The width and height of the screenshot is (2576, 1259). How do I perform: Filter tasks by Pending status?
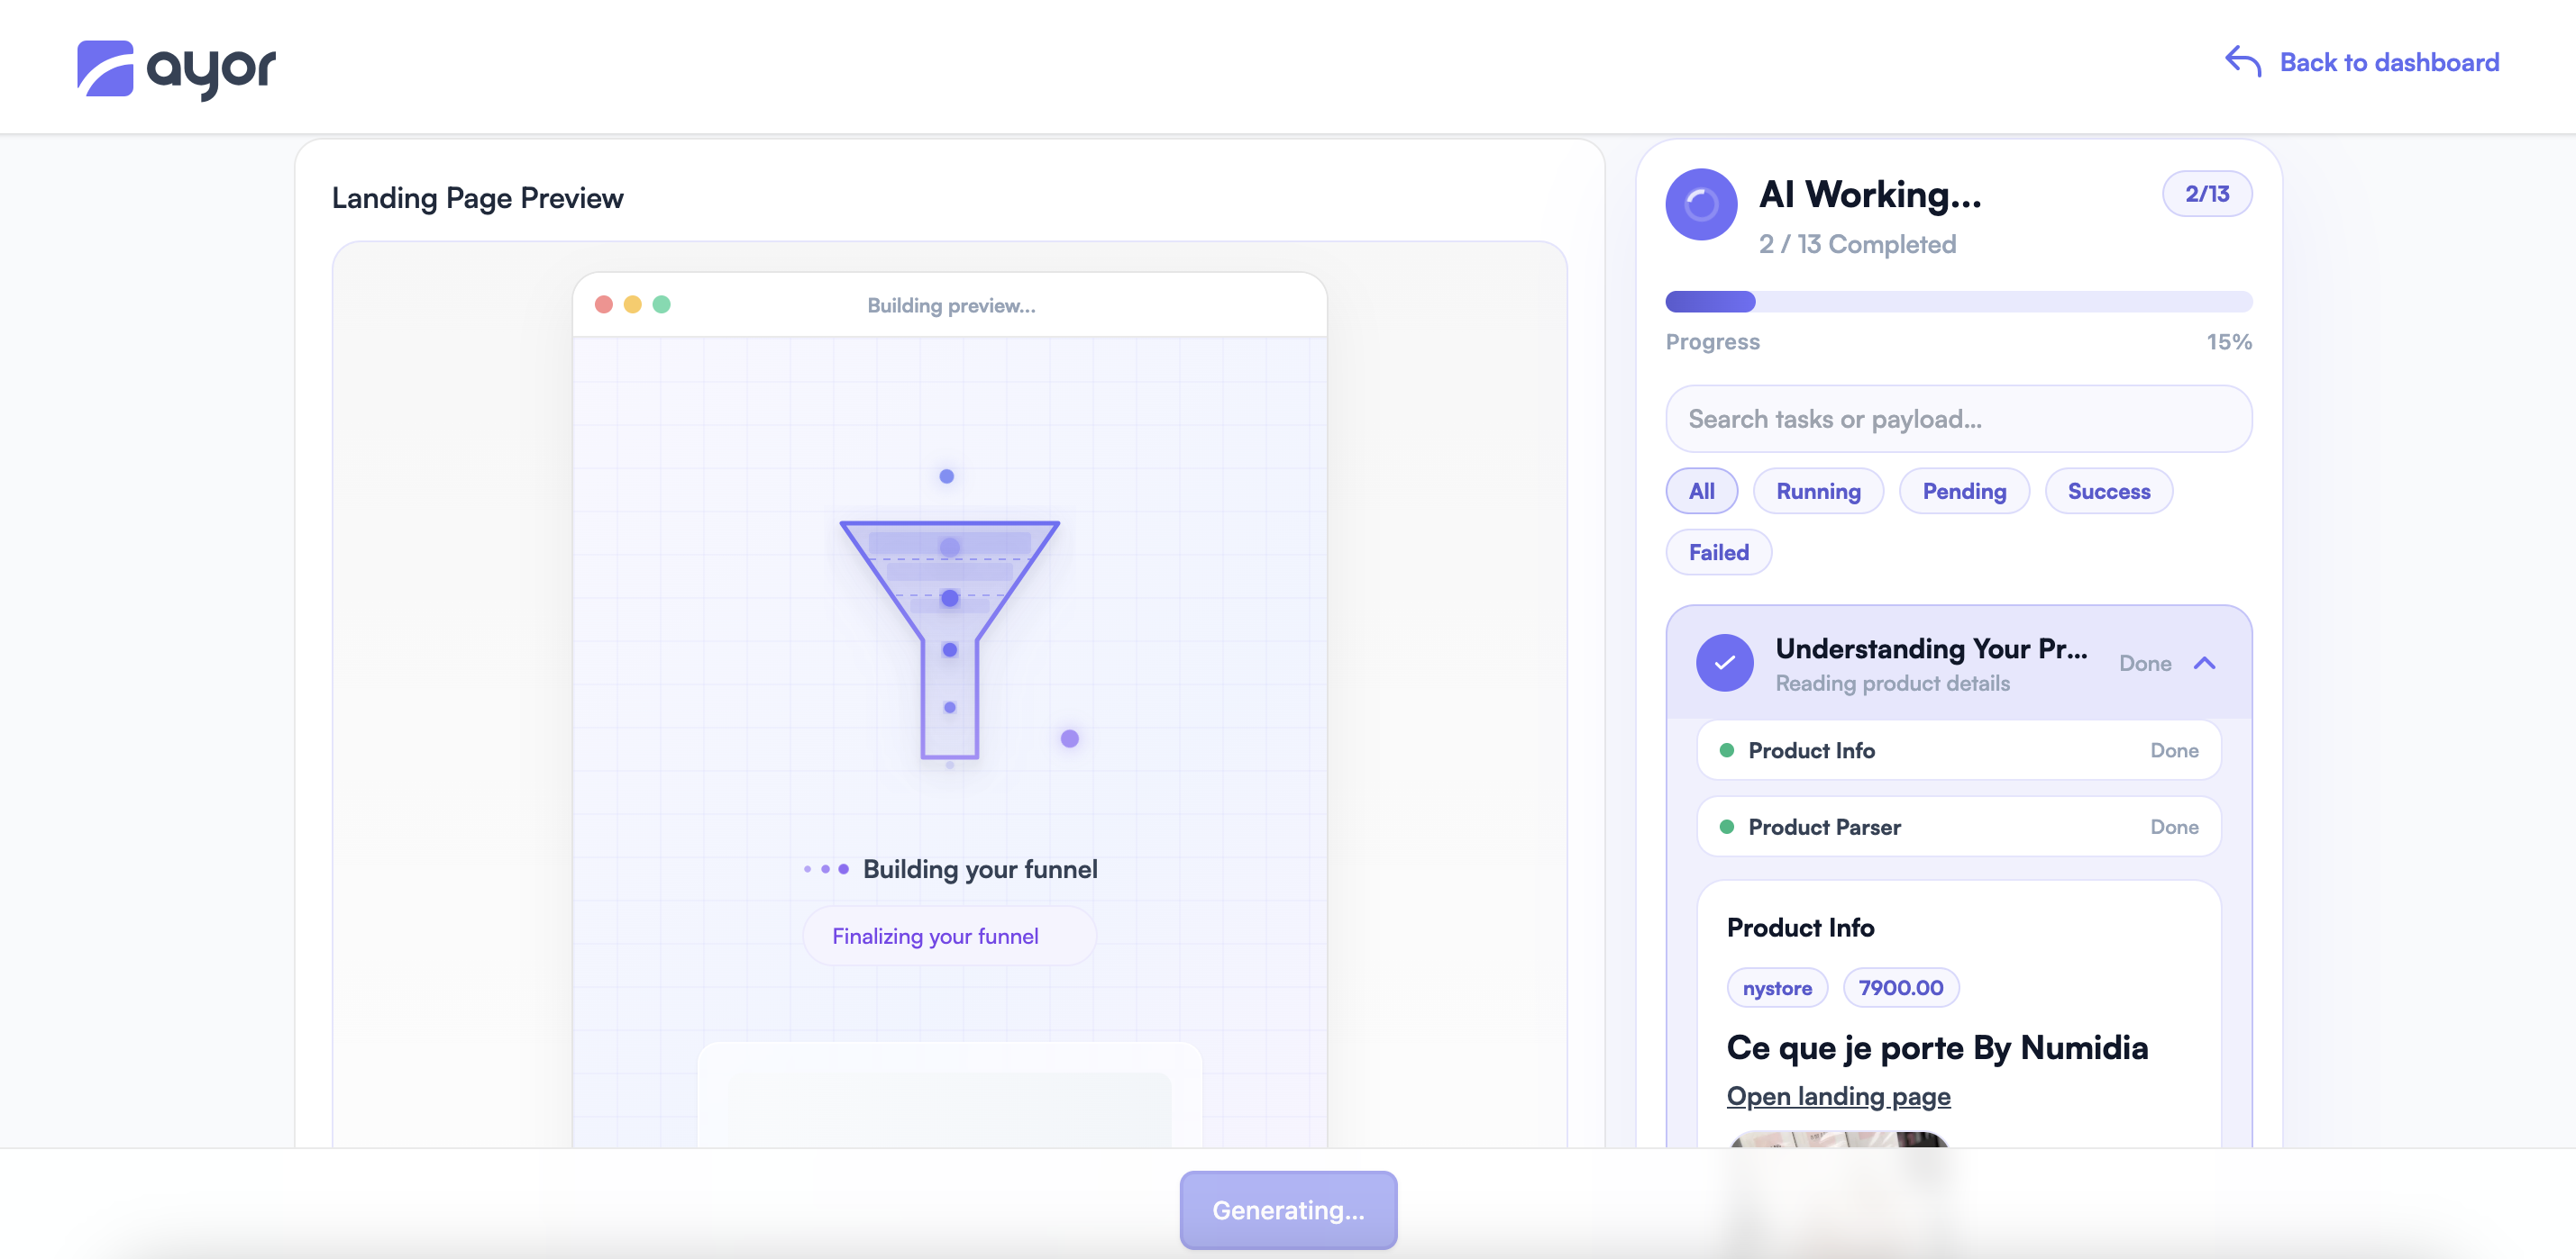coord(1963,492)
